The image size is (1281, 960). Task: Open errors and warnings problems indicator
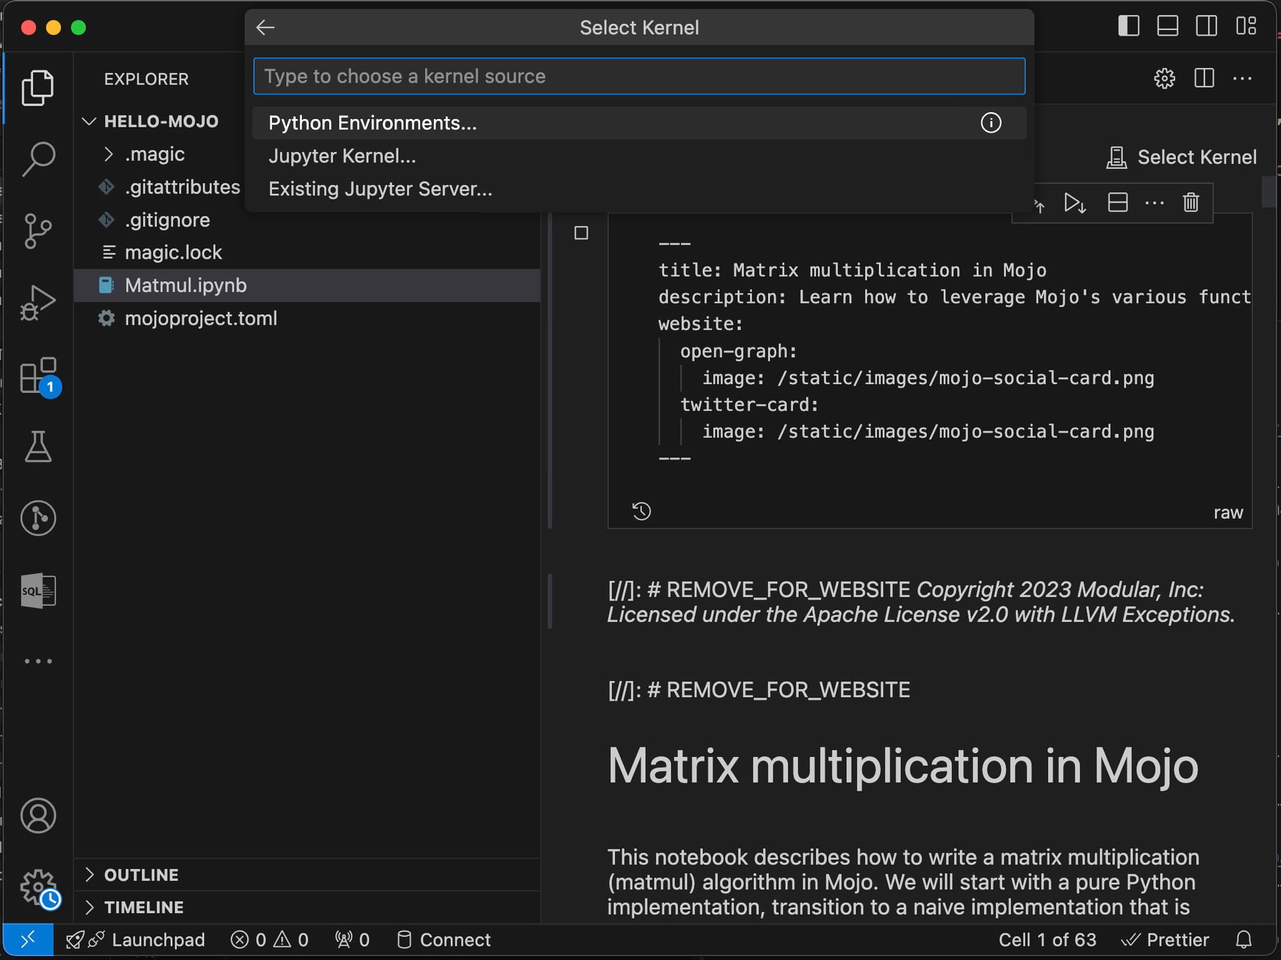(270, 940)
